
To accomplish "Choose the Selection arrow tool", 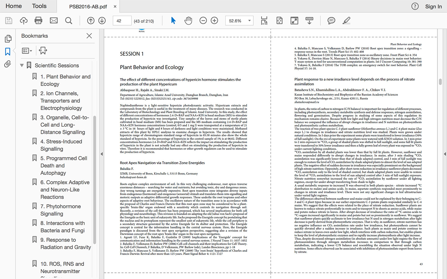I will (173, 21).
